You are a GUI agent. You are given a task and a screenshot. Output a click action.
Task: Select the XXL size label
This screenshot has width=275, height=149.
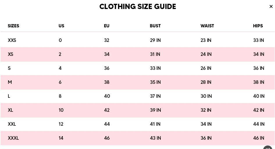click(x=12, y=124)
